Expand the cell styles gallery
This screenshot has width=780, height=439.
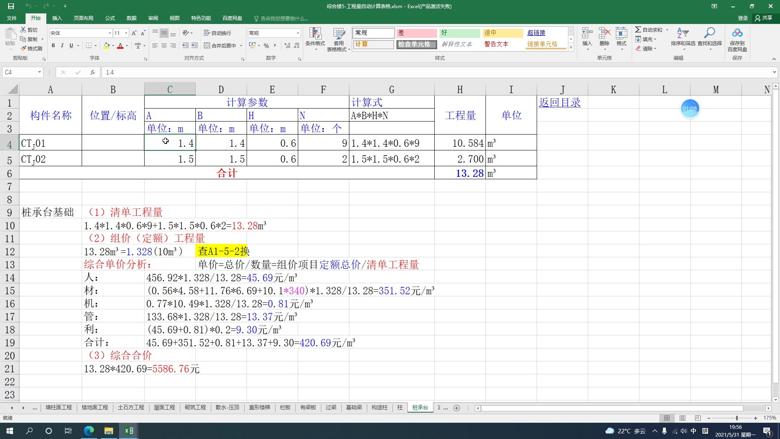click(571, 48)
